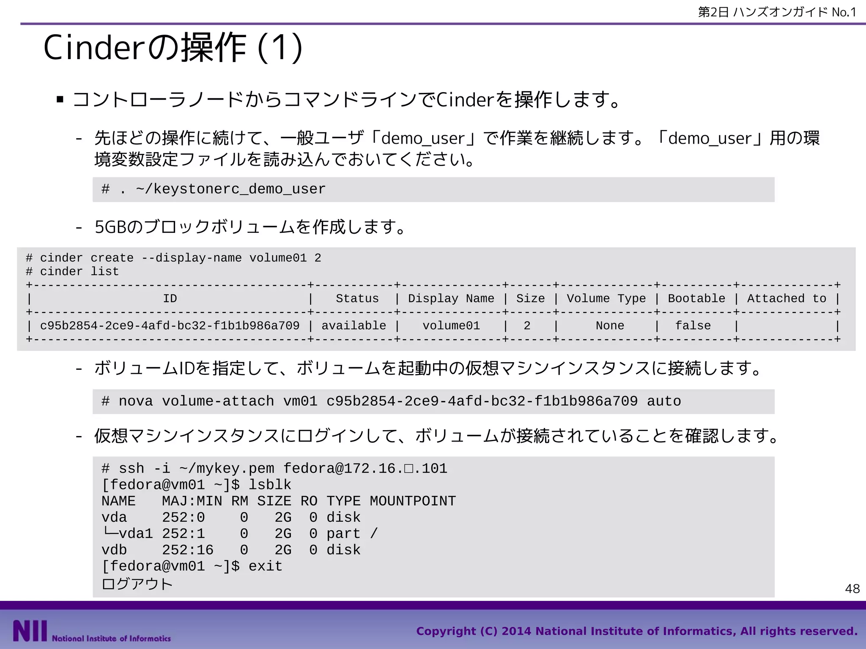Click page number 48
The width and height of the screenshot is (866, 649).
coord(852,589)
